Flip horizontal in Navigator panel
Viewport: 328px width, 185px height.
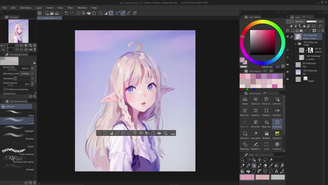click(x=30, y=50)
